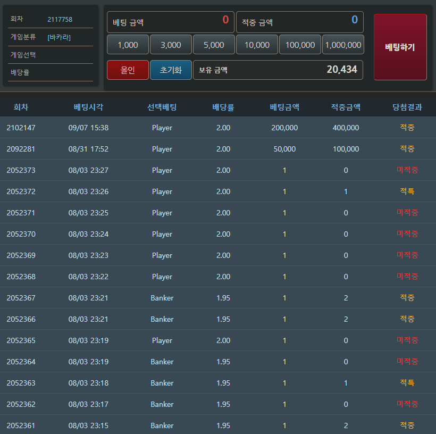Image resolution: width=436 pixels, height=434 pixels.
Task: Select round 2102147 in the history table
Action: click(x=21, y=128)
